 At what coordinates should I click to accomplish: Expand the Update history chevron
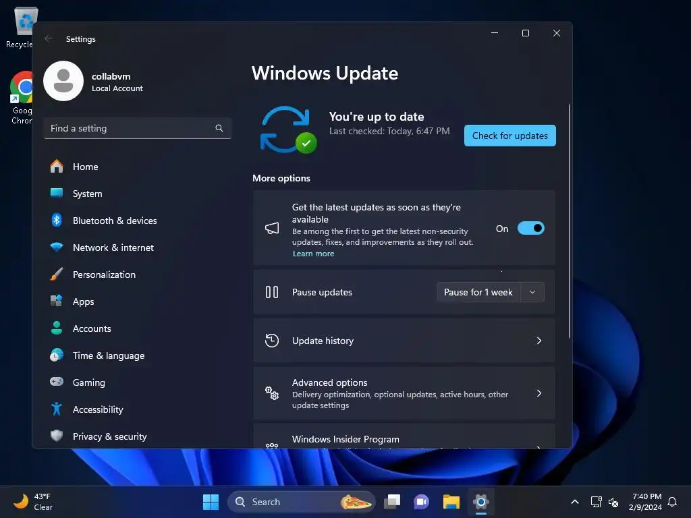point(539,341)
